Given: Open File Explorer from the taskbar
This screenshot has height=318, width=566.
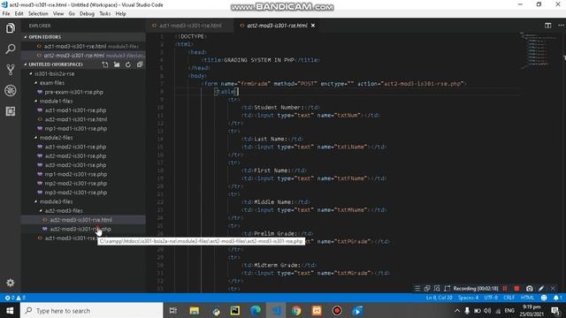Looking at the screenshot, I should [x=195, y=310].
